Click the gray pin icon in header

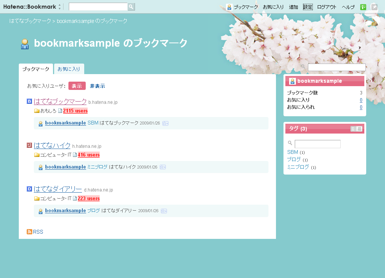coord(374,7)
